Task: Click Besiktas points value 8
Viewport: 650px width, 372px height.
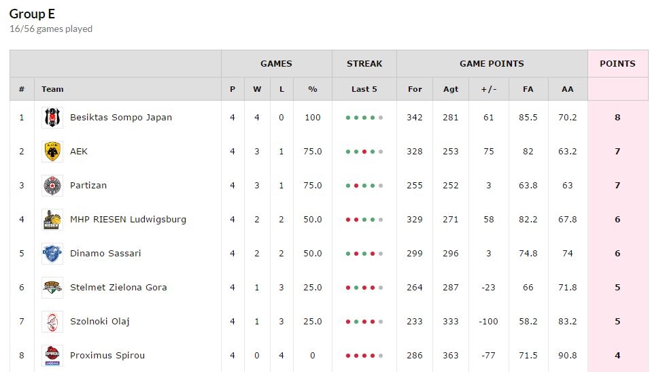Action: 617,118
